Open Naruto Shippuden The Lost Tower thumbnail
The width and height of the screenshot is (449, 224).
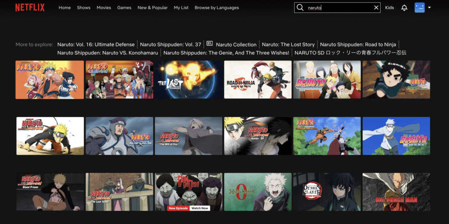119,192
